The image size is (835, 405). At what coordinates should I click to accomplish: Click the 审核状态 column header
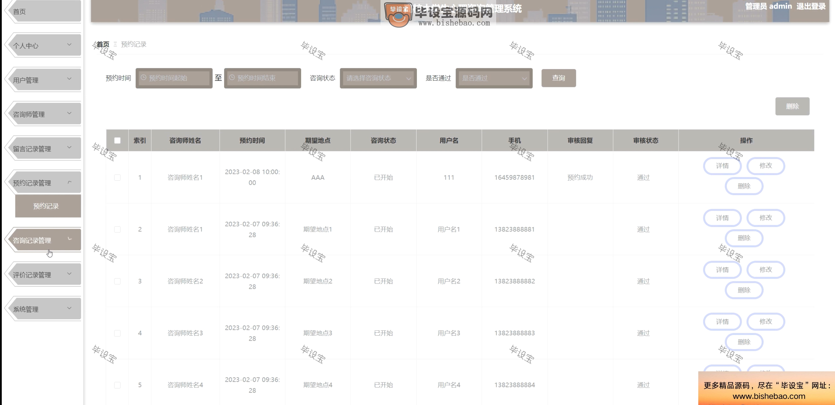point(646,140)
